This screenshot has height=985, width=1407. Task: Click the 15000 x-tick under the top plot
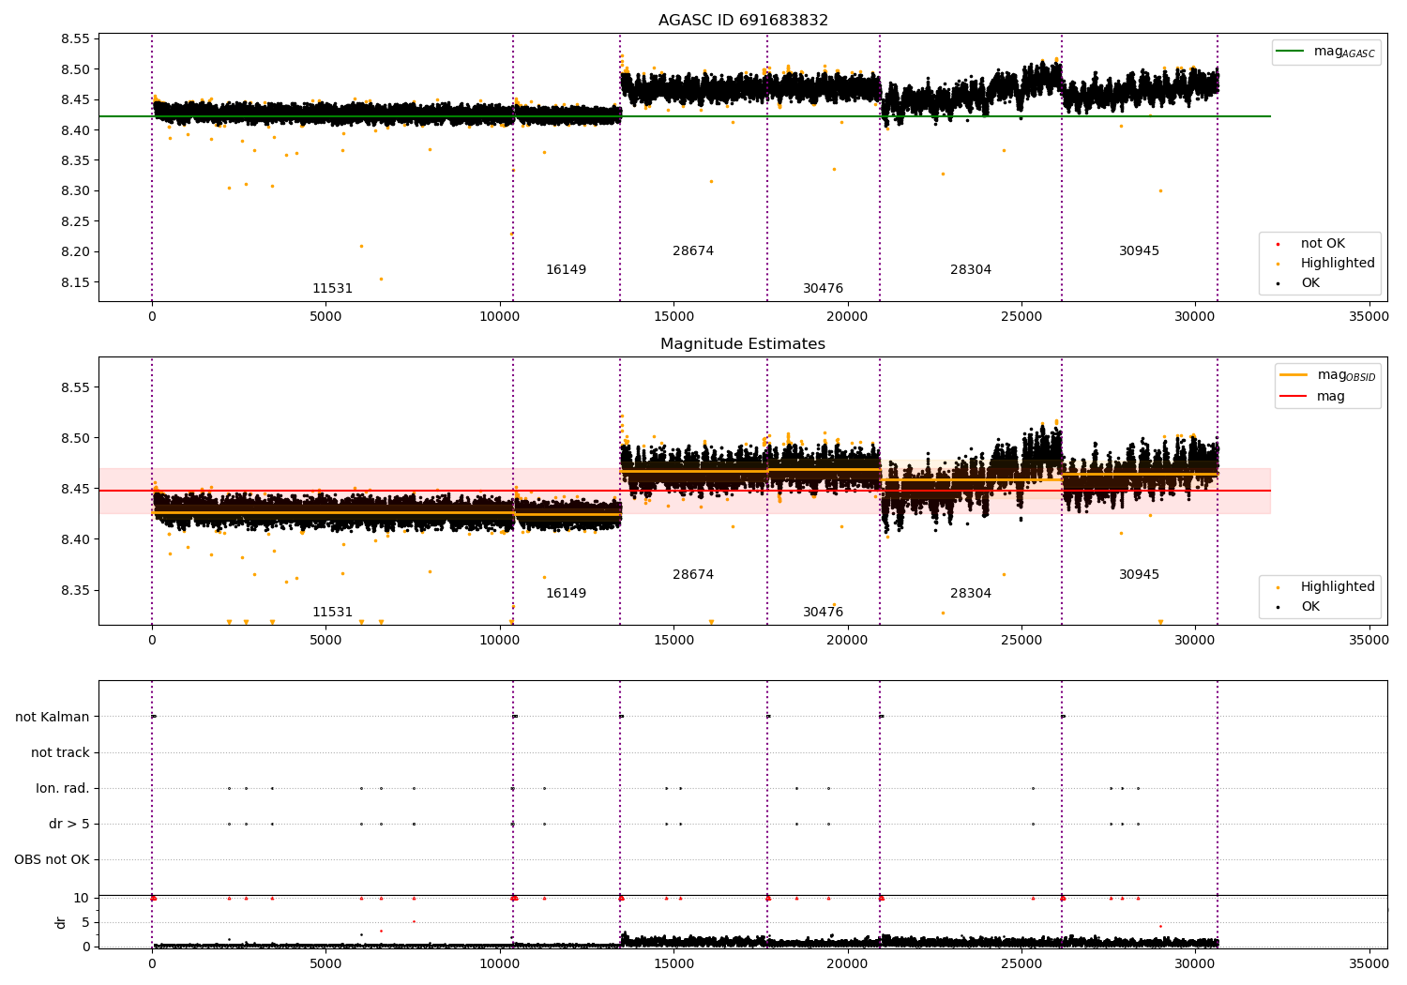[673, 316]
